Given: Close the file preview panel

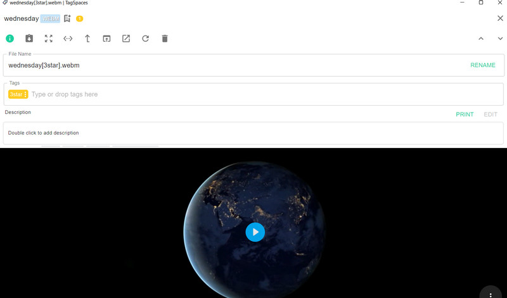Looking at the screenshot, I should [x=500, y=18].
